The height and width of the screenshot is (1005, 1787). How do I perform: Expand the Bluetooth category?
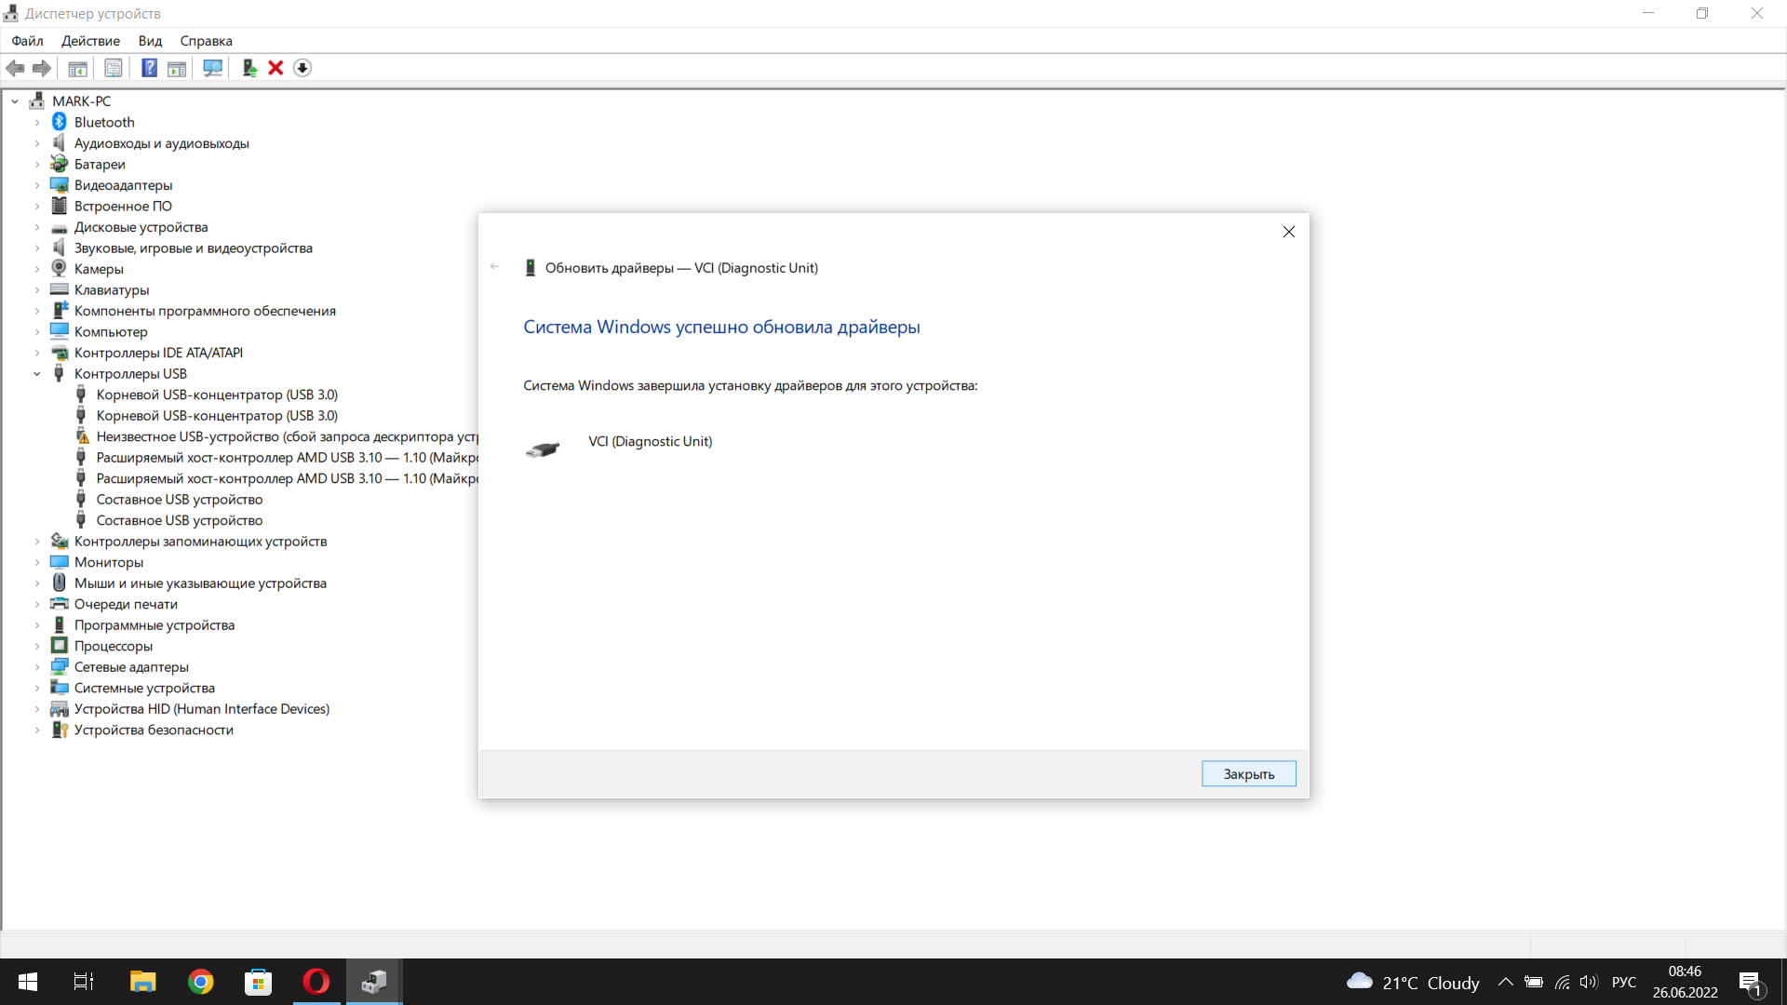(37, 123)
